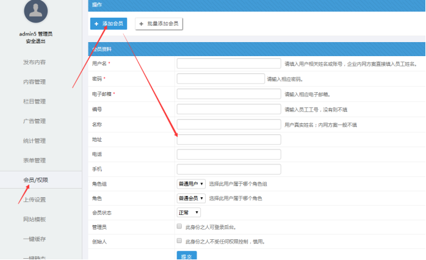426x260 pixels.
Task: Focus the 密码 input field
Action: point(220,78)
